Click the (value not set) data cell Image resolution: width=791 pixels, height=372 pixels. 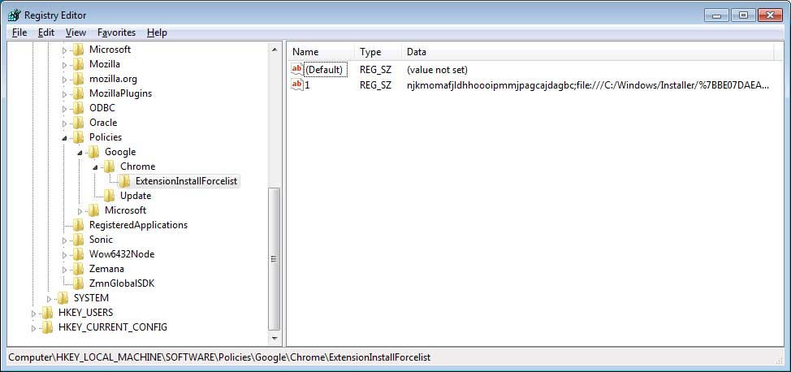click(x=437, y=70)
